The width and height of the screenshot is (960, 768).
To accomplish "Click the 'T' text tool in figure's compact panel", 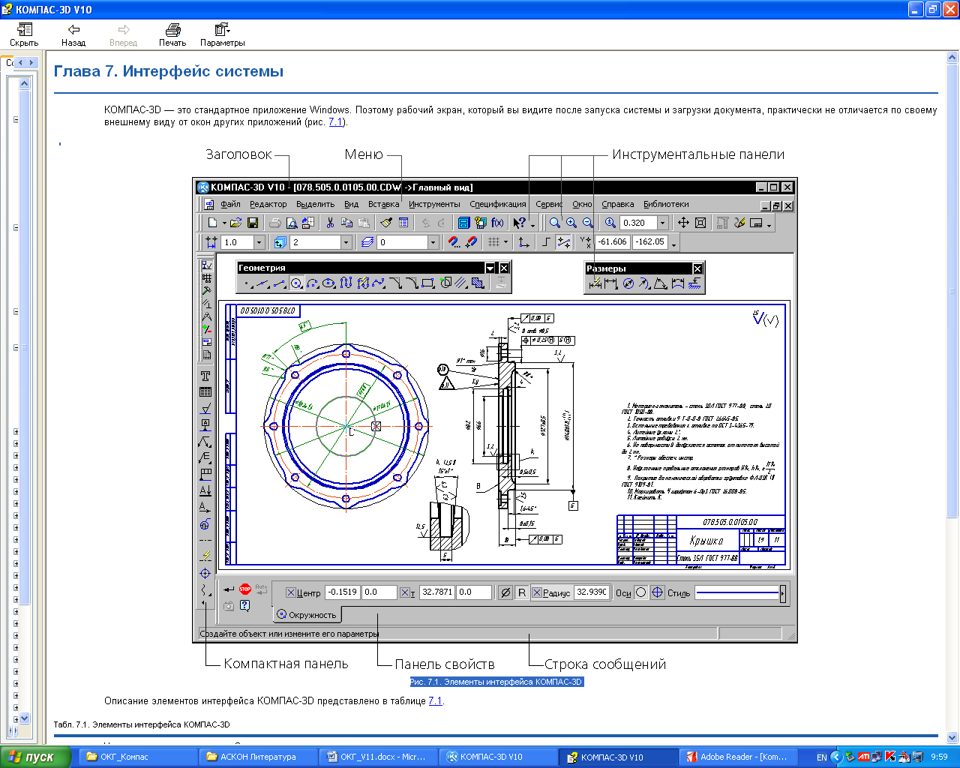I will (205, 376).
